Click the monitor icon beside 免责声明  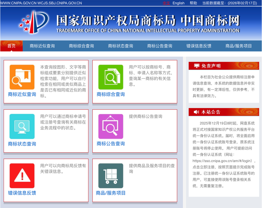197,66
